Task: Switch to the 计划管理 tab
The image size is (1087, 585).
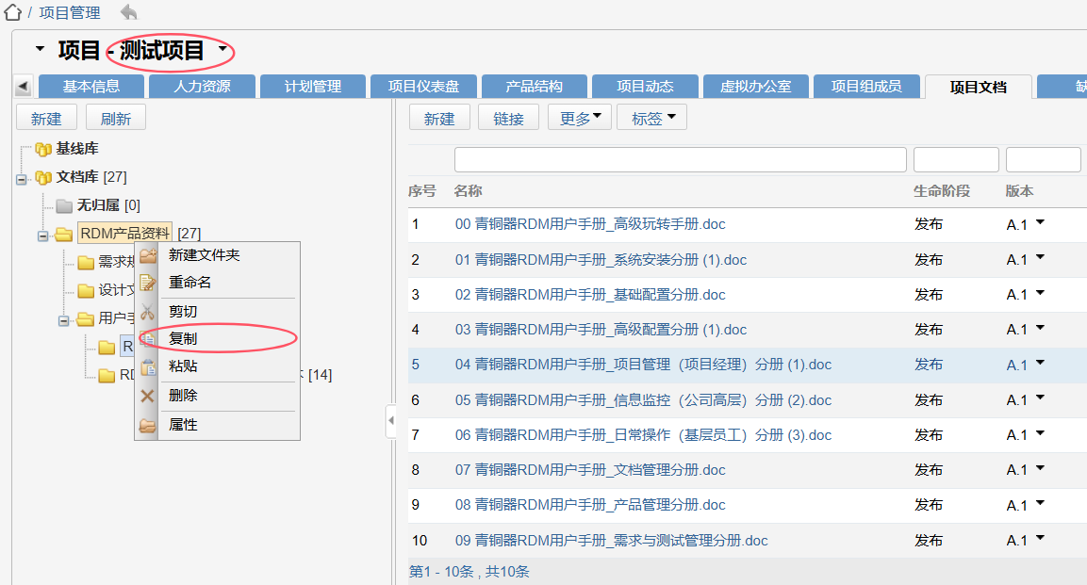Action: 313,87
